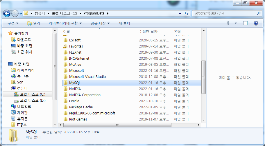Click navigation pane scroll up arrow
The height and width of the screenshot is (146, 265).
click(55, 31)
